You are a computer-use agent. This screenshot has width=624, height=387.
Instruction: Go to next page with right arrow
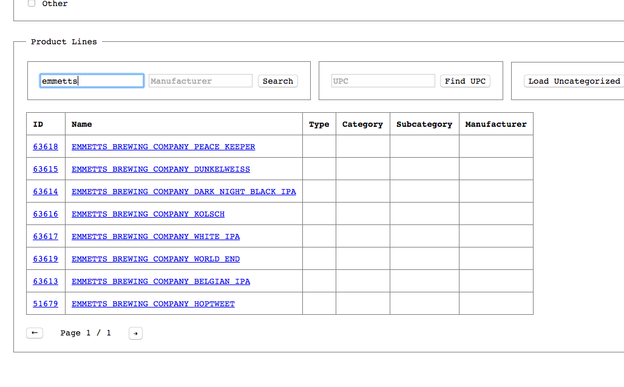click(x=135, y=333)
